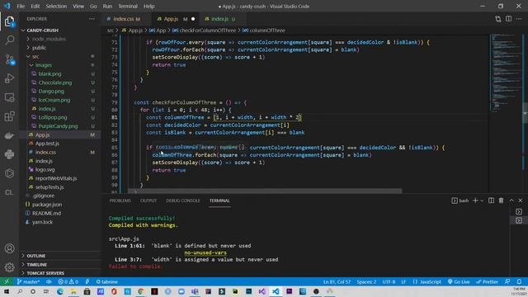Switch to the PROBLEMS panel tab
The height and width of the screenshot is (297, 528).
[120, 200]
